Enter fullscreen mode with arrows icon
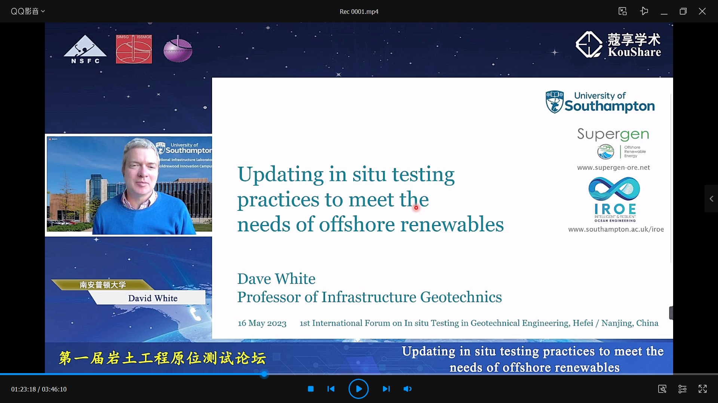718x403 pixels. [x=702, y=389]
